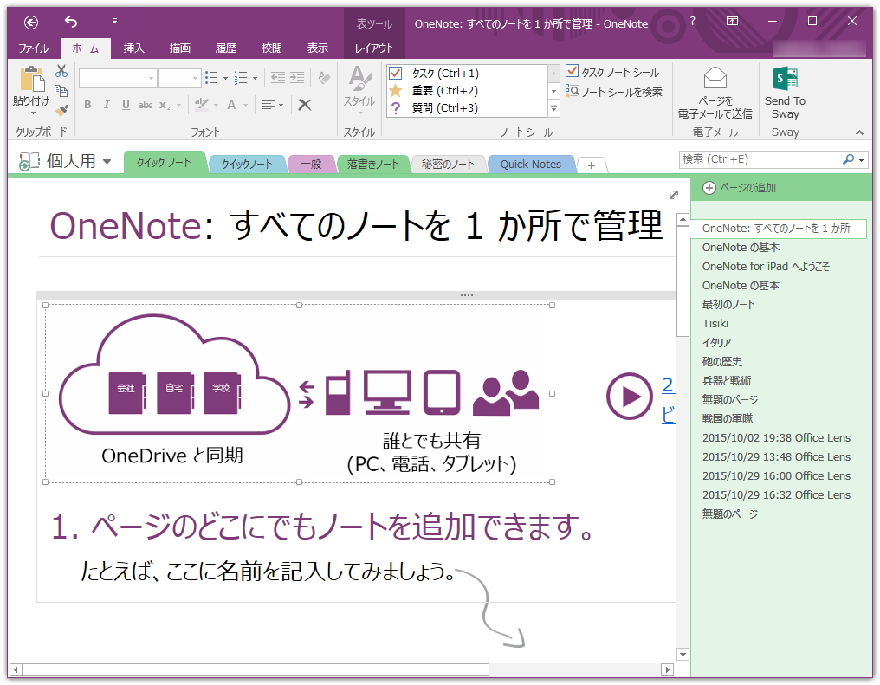Select the strikethrough (abc) formatting icon
880x685 pixels.
coord(145,104)
